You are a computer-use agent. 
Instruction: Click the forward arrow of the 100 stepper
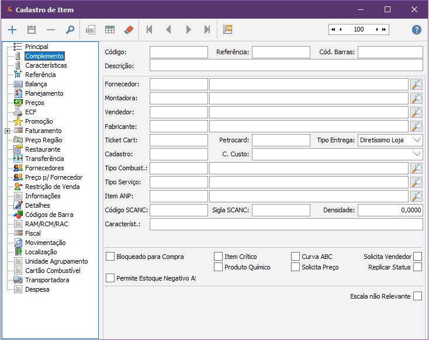click(x=377, y=29)
